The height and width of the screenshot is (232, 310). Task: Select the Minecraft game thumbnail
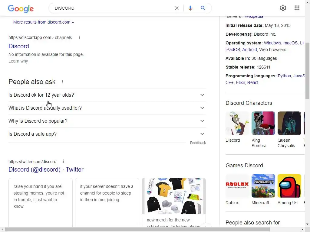[263, 186]
